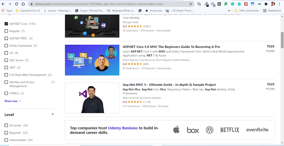Screen dimensions: 284x146
Task: Open the Harsha Vardhan course thumbnail
Action: click(x=92, y=98)
